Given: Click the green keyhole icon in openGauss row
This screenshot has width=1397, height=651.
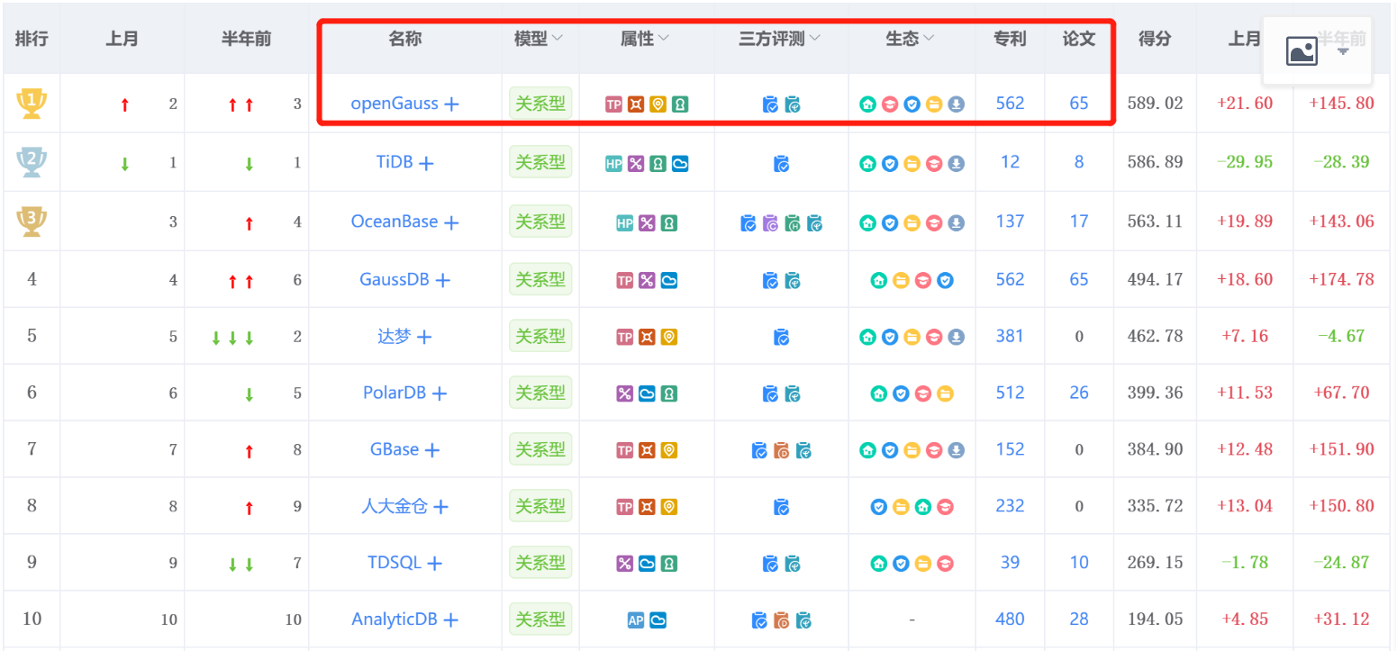Looking at the screenshot, I should [680, 104].
